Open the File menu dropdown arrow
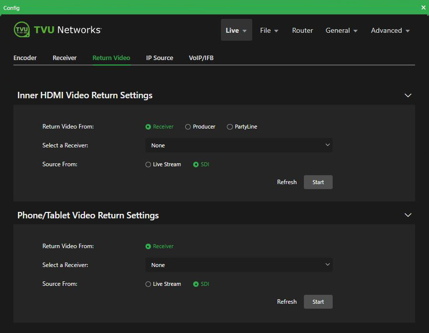The width and height of the screenshot is (429, 333). pyautogui.click(x=277, y=30)
